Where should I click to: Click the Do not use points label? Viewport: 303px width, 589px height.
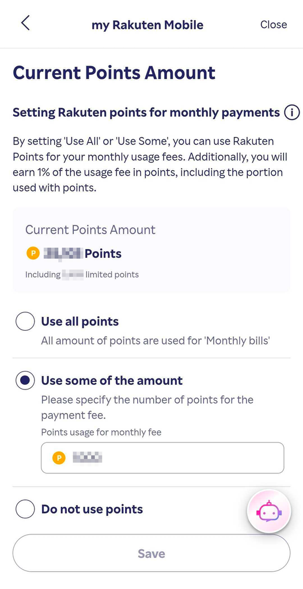[92, 510]
